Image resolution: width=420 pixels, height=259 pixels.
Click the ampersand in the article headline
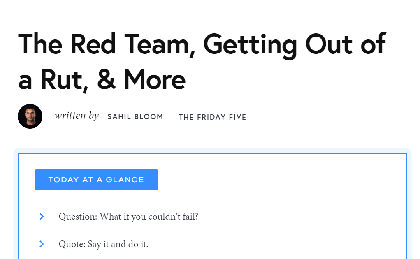coord(106,79)
